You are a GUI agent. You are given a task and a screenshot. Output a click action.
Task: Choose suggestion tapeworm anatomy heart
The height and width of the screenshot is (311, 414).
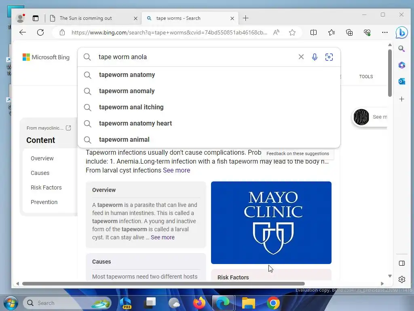(209, 123)
